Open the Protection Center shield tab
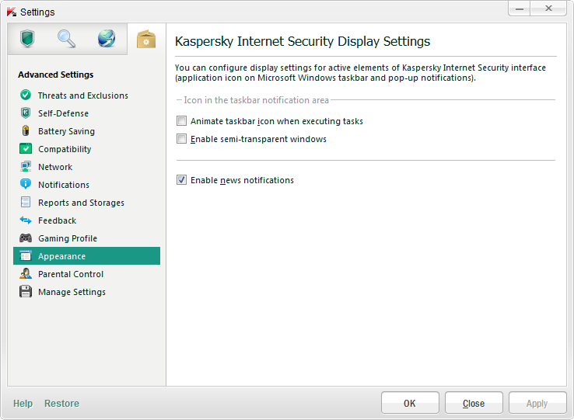The width and height of the screenshot is (574, 420). click(28, 39)
